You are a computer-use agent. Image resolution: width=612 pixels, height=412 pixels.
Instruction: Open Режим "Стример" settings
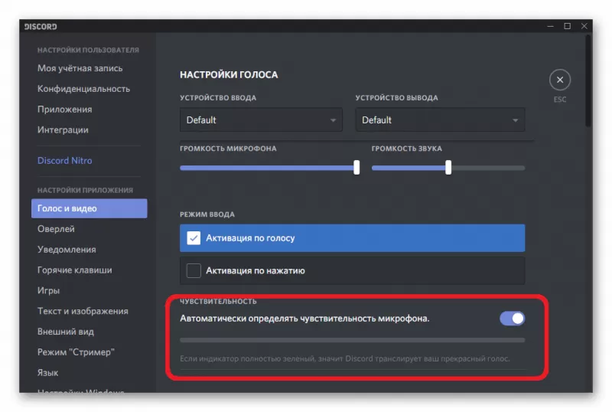pyautogui.click(x=76, y=352)
